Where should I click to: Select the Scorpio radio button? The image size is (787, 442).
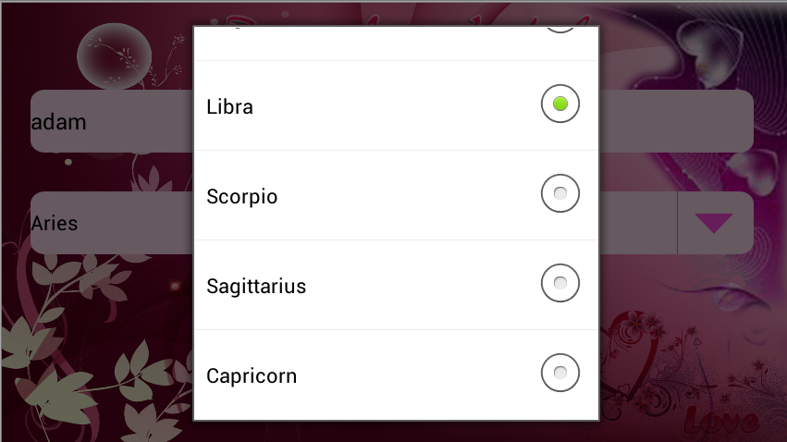(x=560, y=193)
